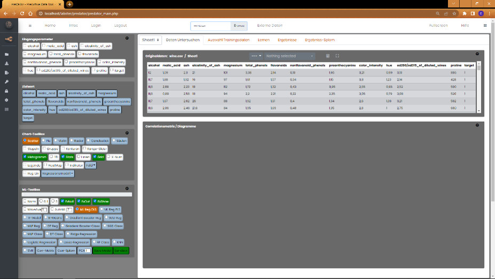The width and height of the screenshot is (495, 279).
Task: Select the Violin chart radio button
Action: pos(56,141)
